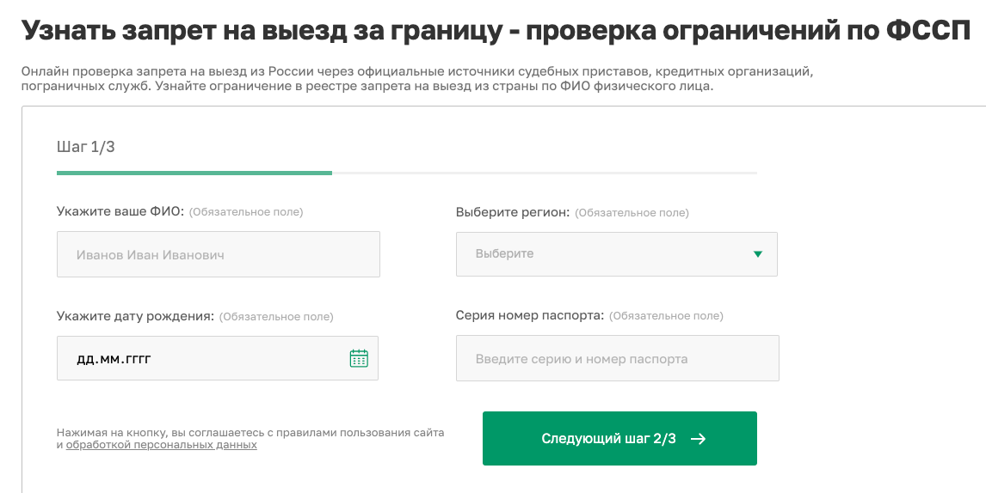Screen dimensions: 986x493
Task: Click the Выберите регион label
Action: 513,212
